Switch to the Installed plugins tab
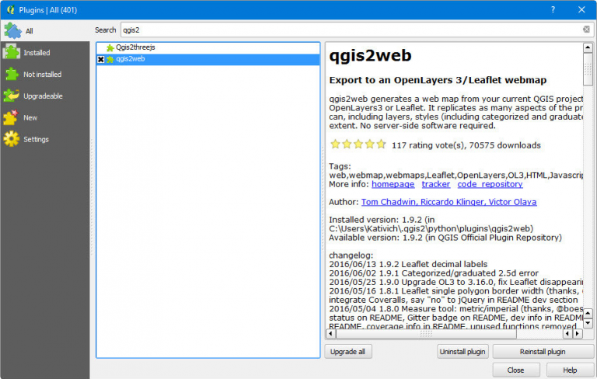 coord(45,53)
